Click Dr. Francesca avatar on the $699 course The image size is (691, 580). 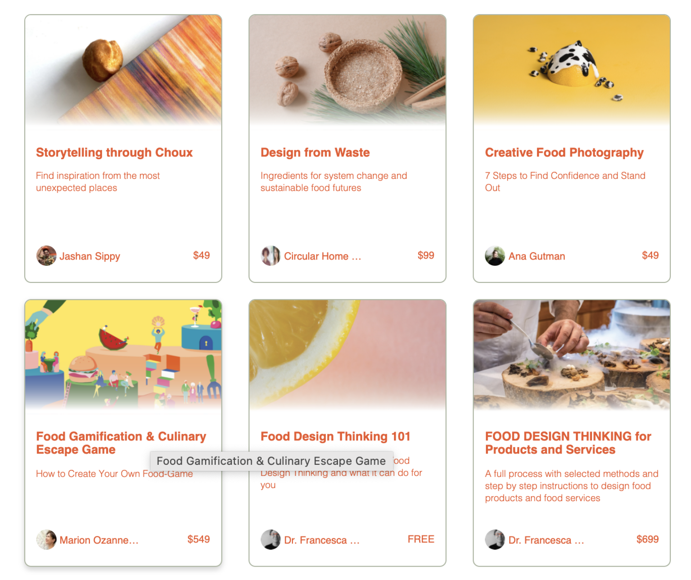pos(495,539)
